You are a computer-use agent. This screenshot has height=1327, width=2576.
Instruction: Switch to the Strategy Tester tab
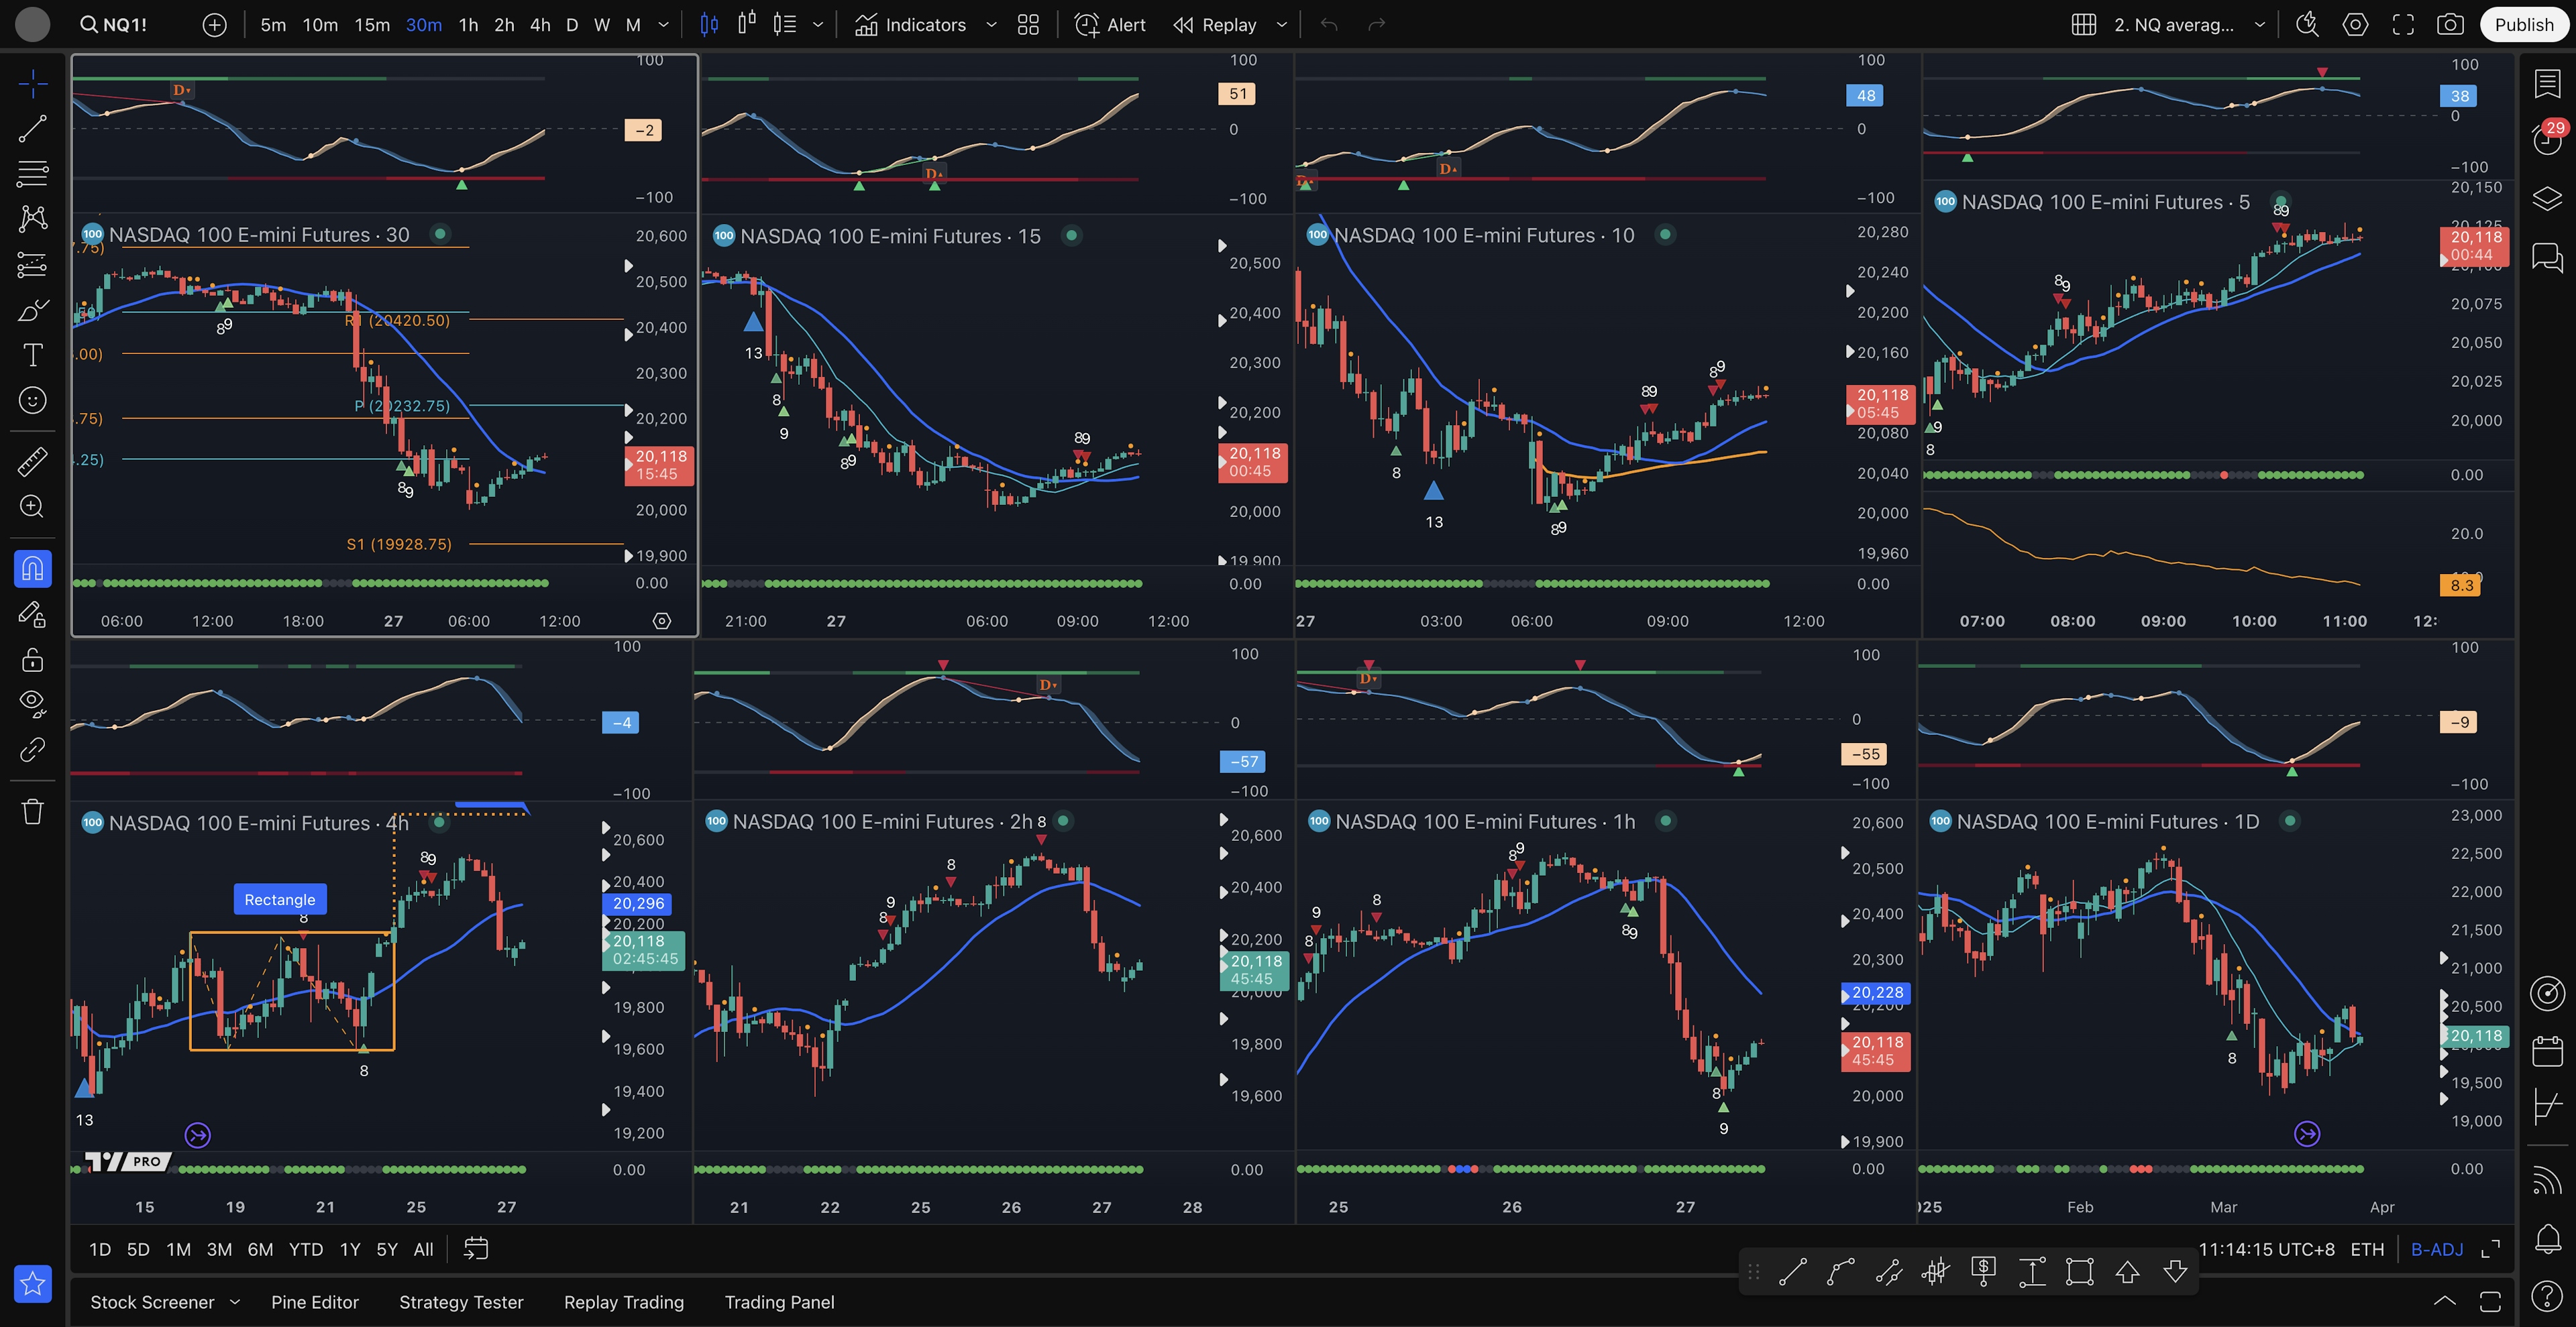[461, 1302]
